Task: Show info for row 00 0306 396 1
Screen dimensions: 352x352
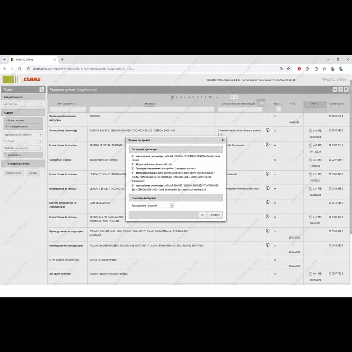Action: [x=268, y=174]
